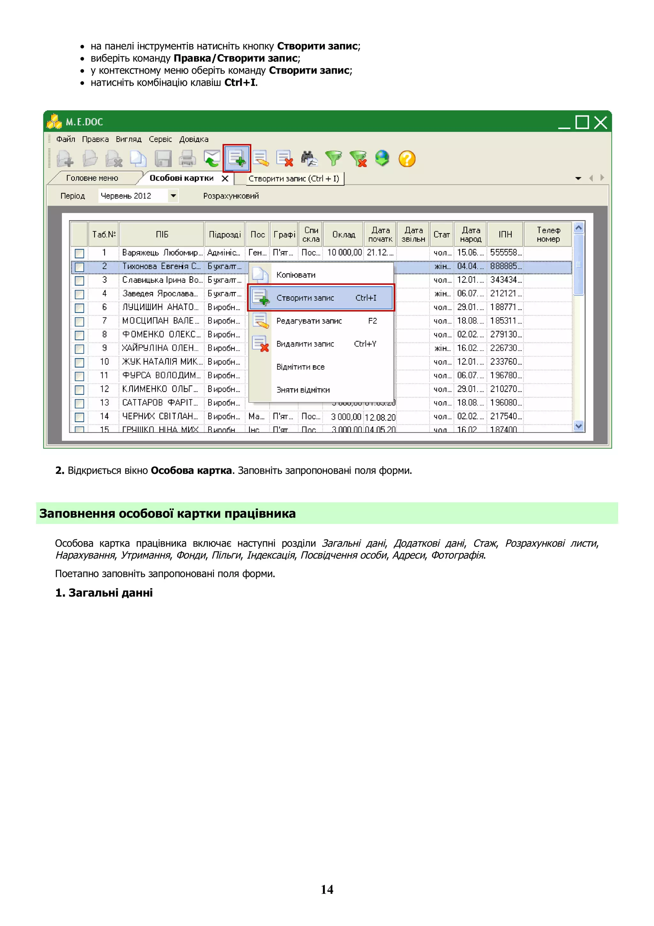
Task: Check the checkbox for Варяжець Любомир row
Action: pos(80,253)
